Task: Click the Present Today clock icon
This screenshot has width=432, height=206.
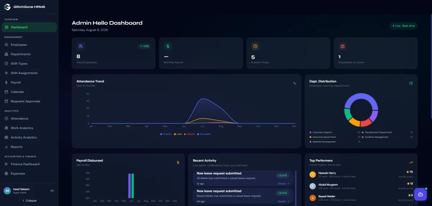Action: point(255,46)
